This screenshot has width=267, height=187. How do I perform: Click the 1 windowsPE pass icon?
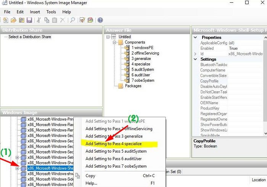click(127, 48)
